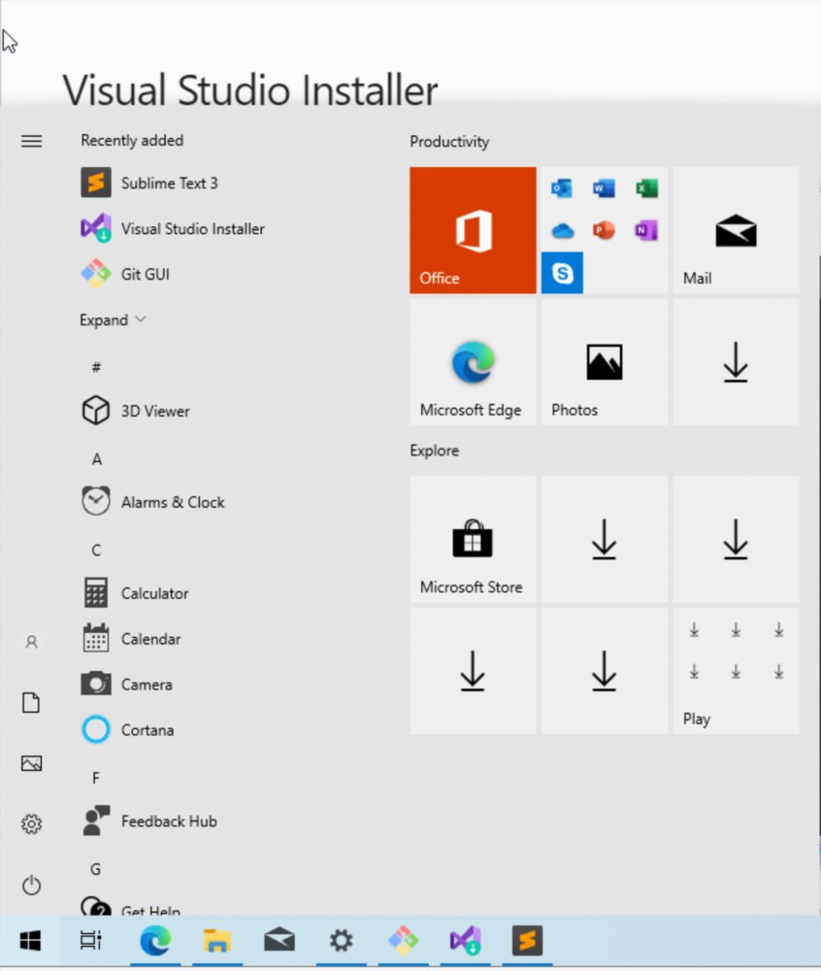This screenshot has width=821, height=971.
Task: Open Cortana from the app list
Action: point(127,729)
